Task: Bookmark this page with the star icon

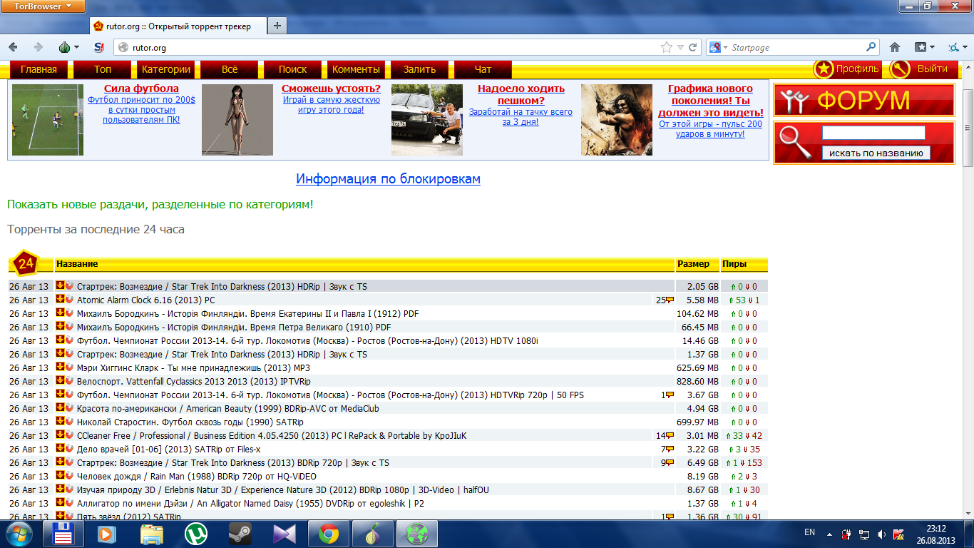Action: pos(667,48)
